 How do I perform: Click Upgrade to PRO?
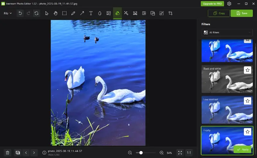212,4
